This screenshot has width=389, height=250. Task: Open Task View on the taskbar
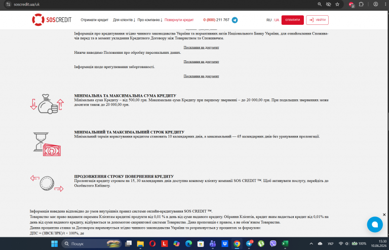pos(128,243)
